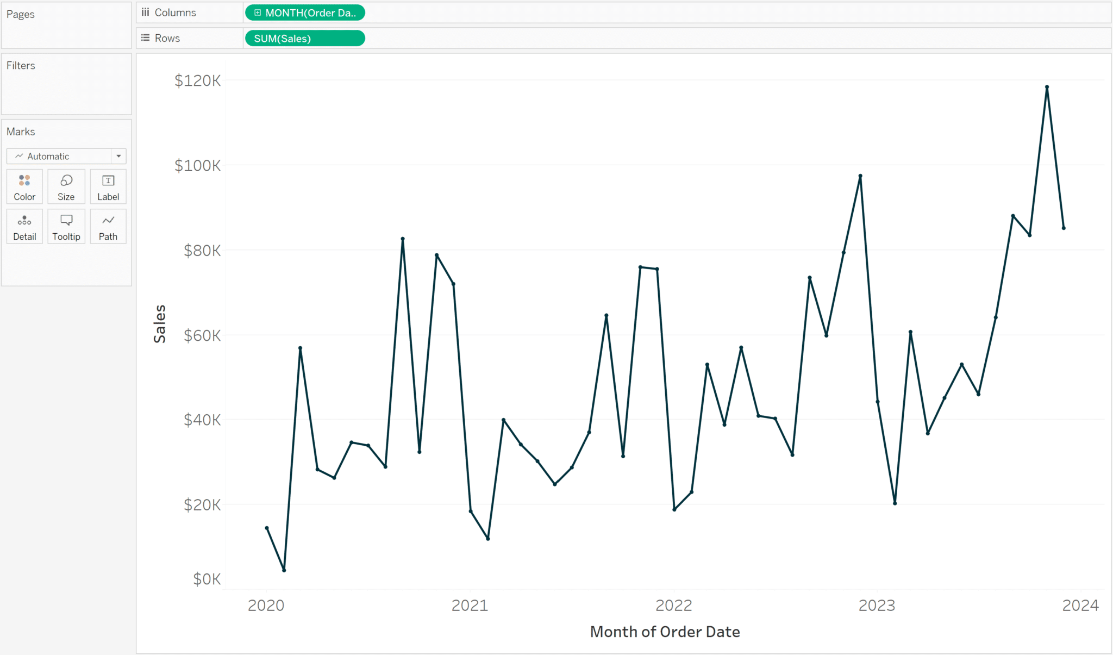Expand MONTH(Order Date) pill to next date level
The height and width of the screenshot is (655, 1113).
click(x=259, y=13)
